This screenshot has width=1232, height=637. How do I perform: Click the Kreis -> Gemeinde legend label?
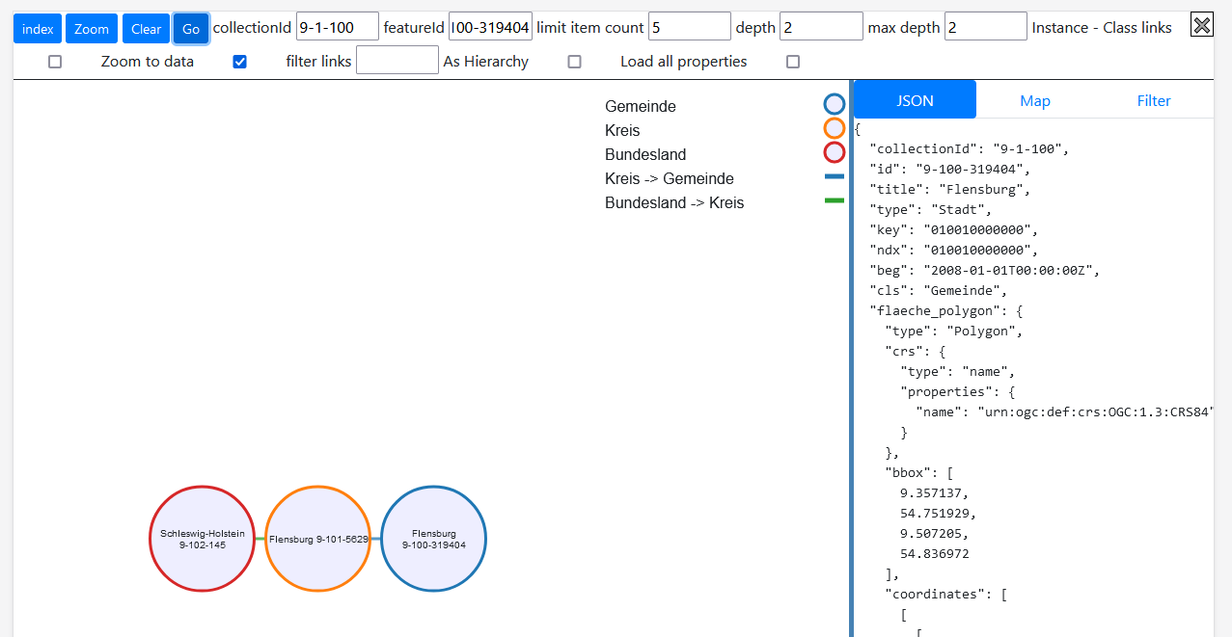point(670,178)
